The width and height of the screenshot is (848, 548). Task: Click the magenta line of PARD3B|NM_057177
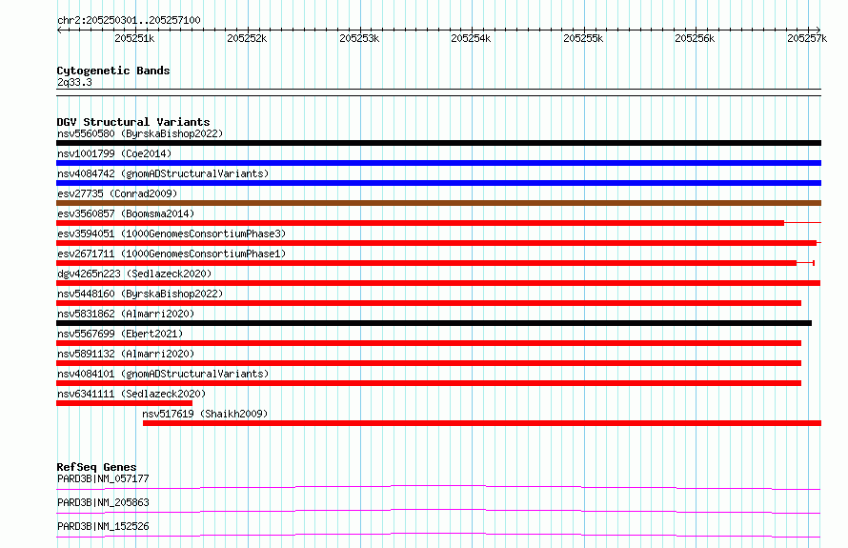pyautogui.click(x=438, y=487)
